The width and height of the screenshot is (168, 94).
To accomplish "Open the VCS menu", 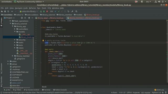I will click(x=49, y=8).
